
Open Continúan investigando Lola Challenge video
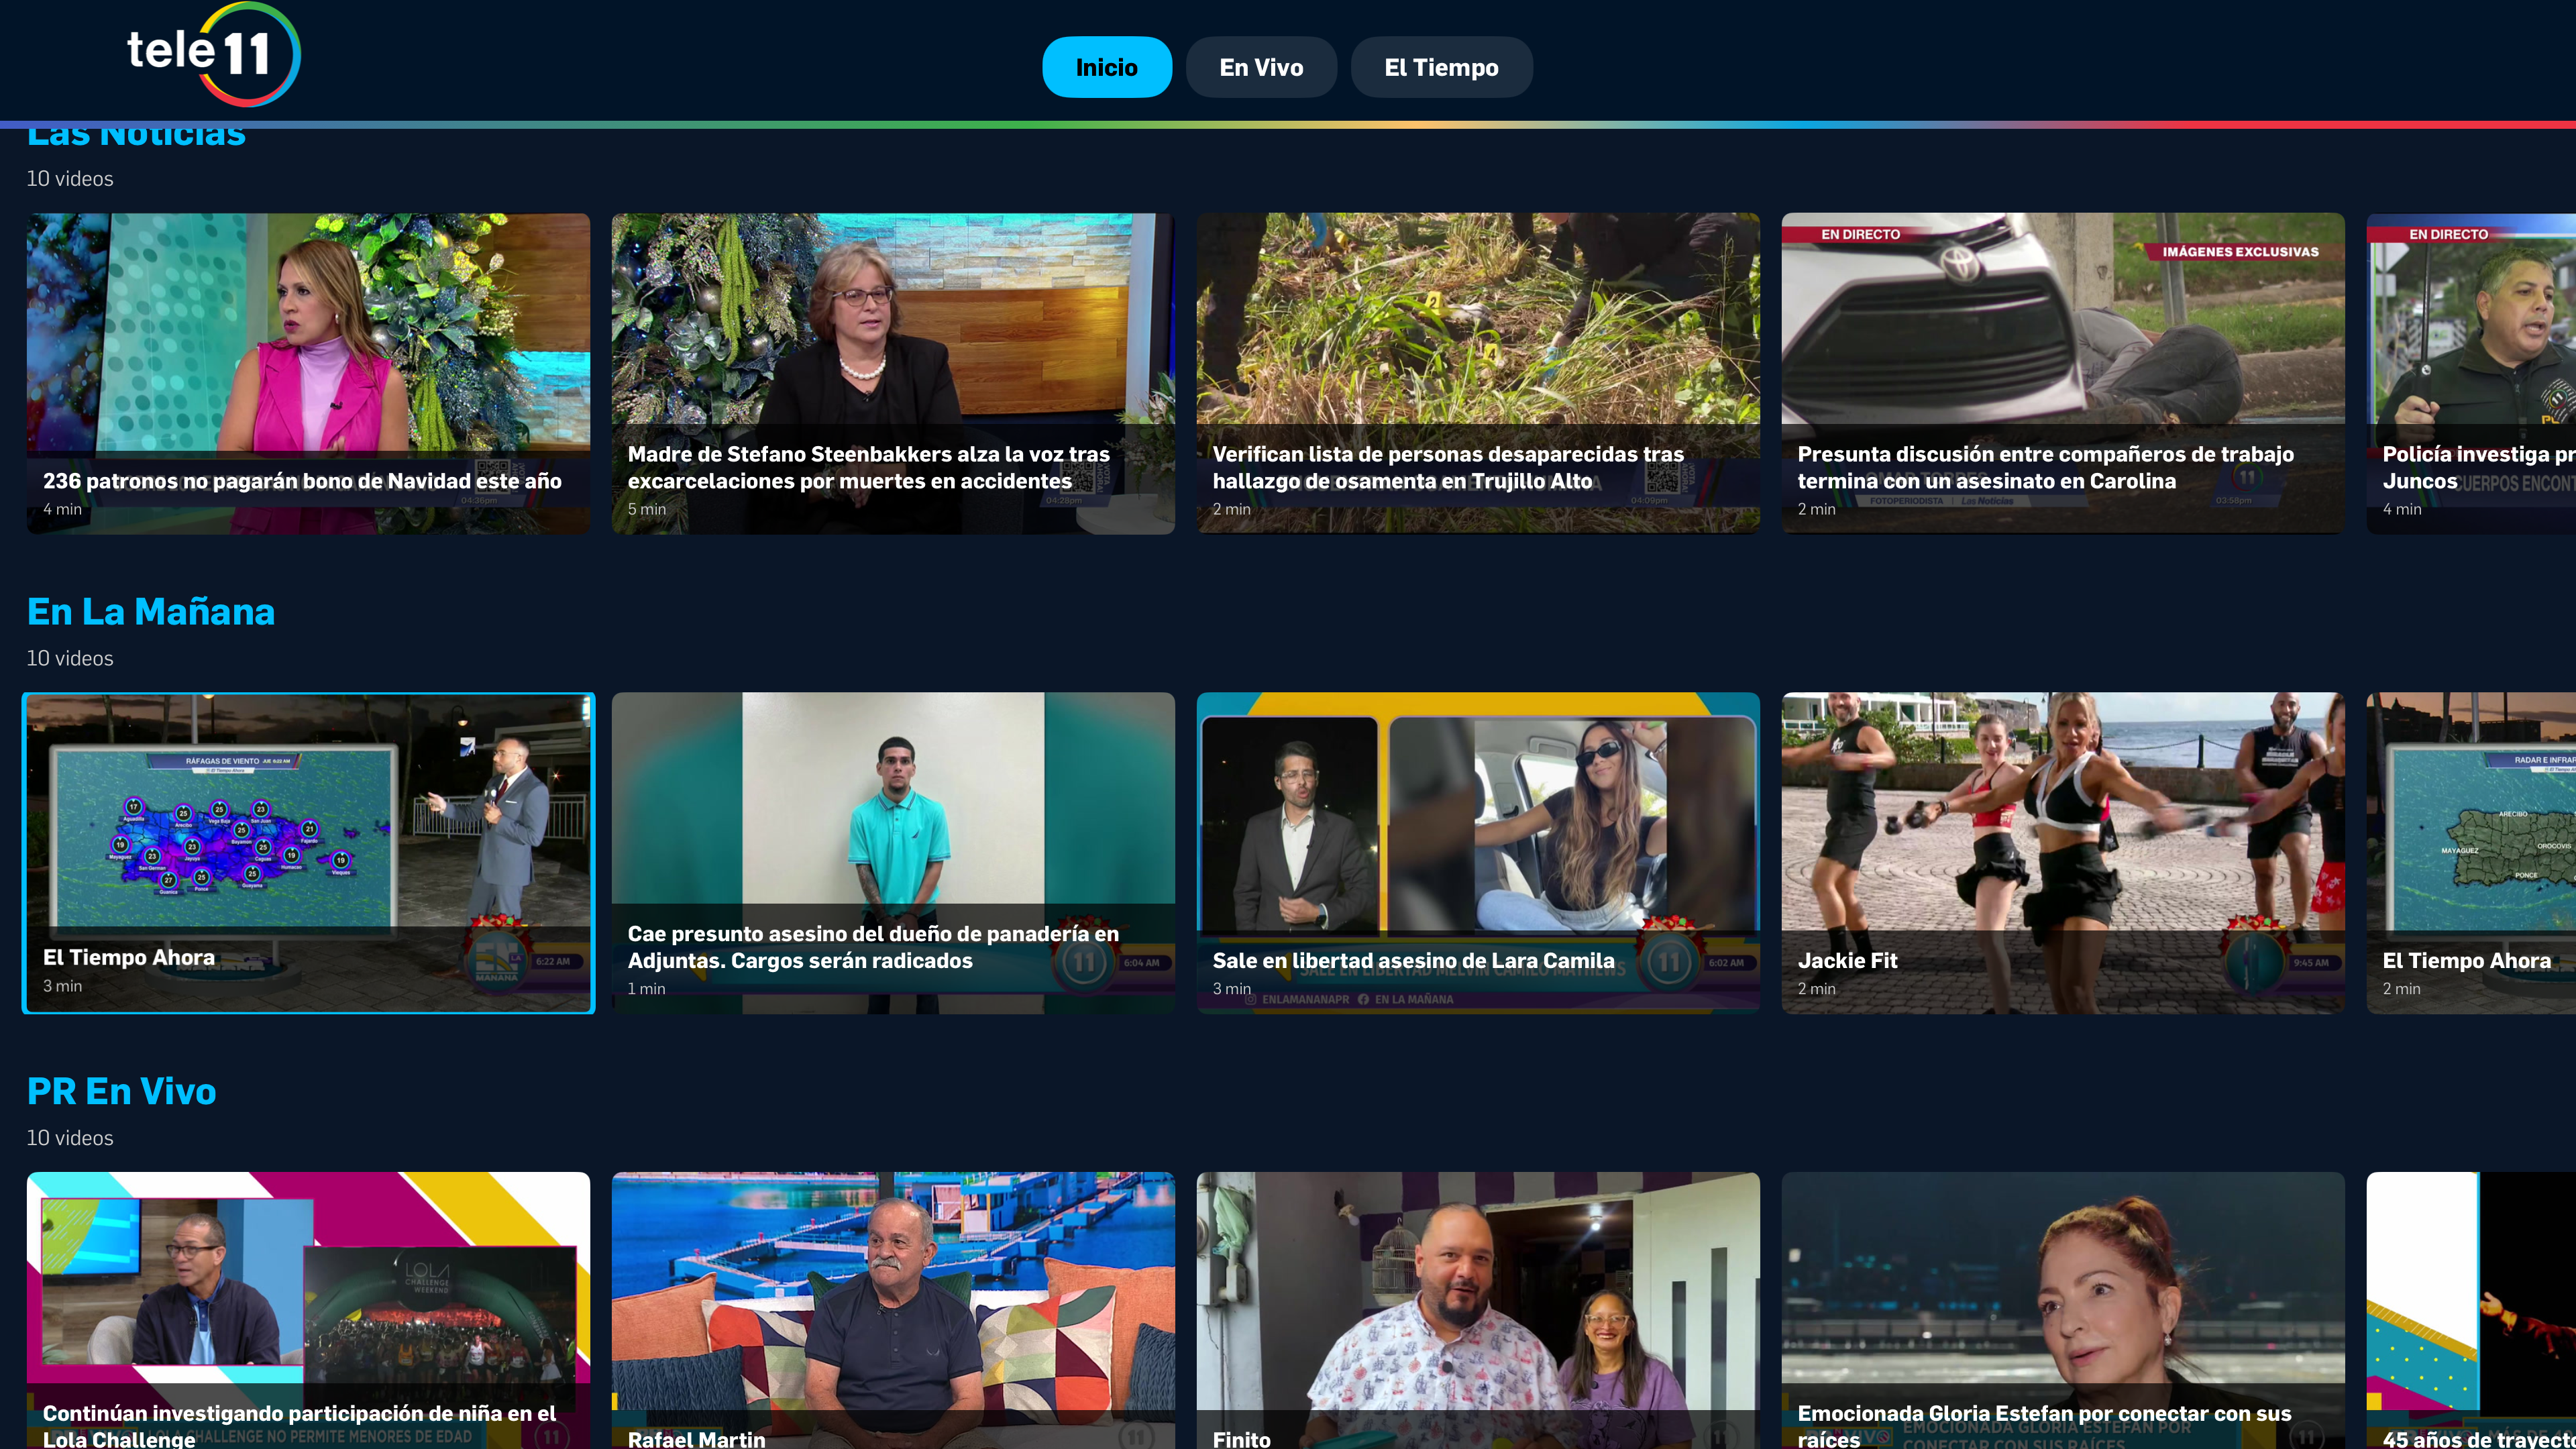[x=308, y=1310]
